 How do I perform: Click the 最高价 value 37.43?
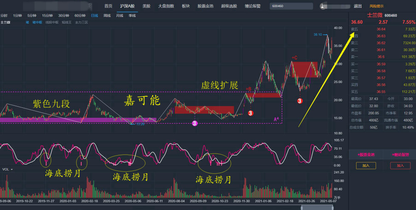[374, 99]
